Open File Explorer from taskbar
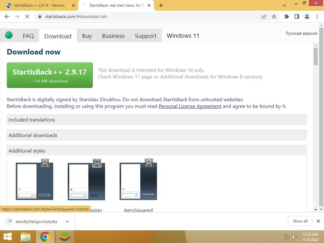The width and height of the screenshot is (324, 243). 25,237
